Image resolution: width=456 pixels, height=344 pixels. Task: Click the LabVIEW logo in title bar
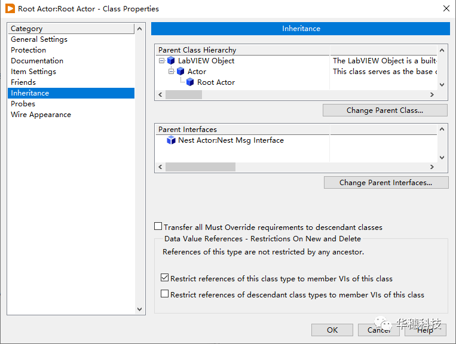[10, 9]
